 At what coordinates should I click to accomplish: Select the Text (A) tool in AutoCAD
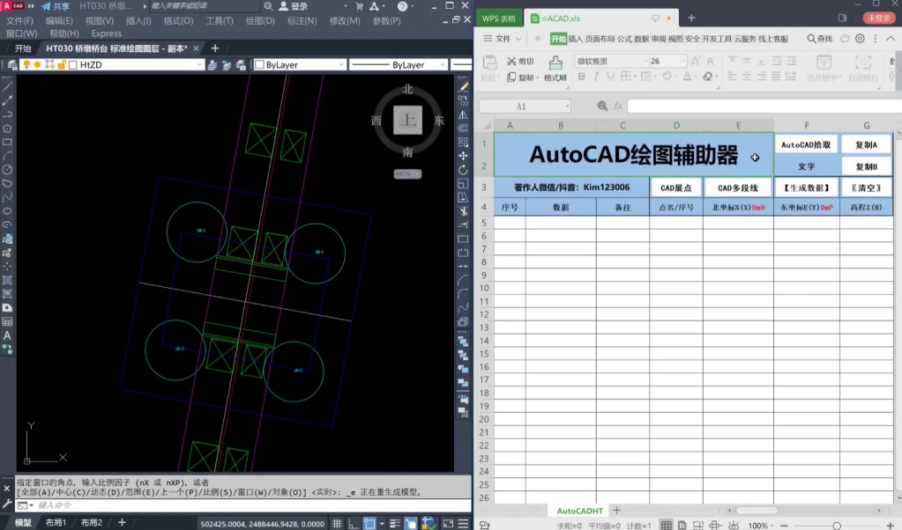pyautogui.click(x=7, y=335)
